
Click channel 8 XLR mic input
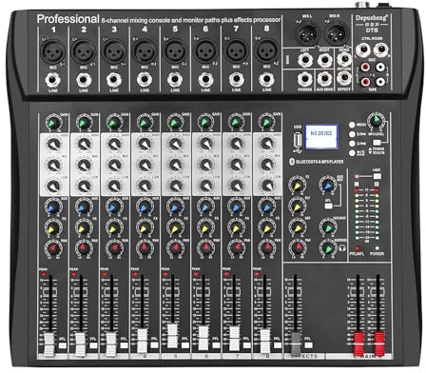[x=266, y=51]
